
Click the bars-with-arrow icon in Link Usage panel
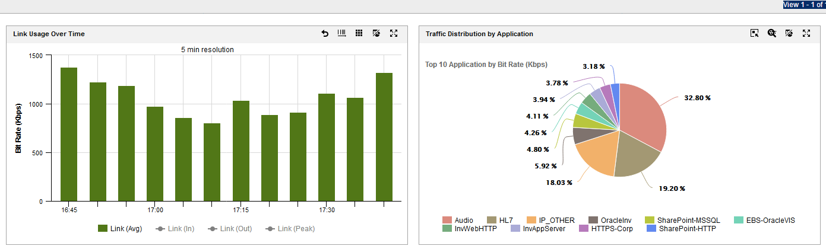[x=342, y=34]
